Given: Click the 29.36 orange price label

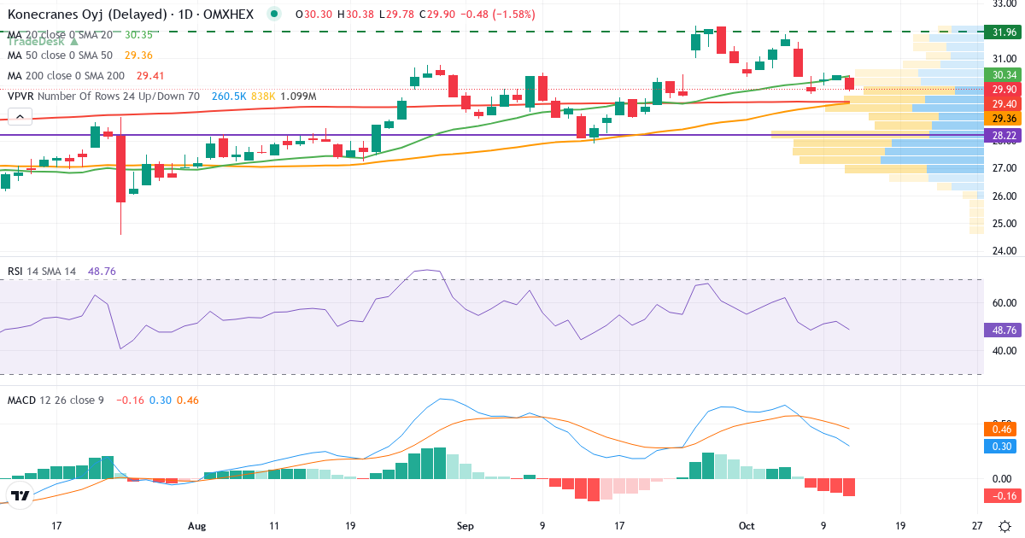Looking at the screenshot, I should click(x=1004, y=118).
